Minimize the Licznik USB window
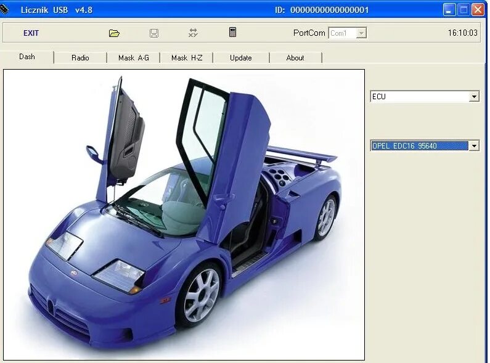Screen dimensions: 490x363 click(449, 10)
